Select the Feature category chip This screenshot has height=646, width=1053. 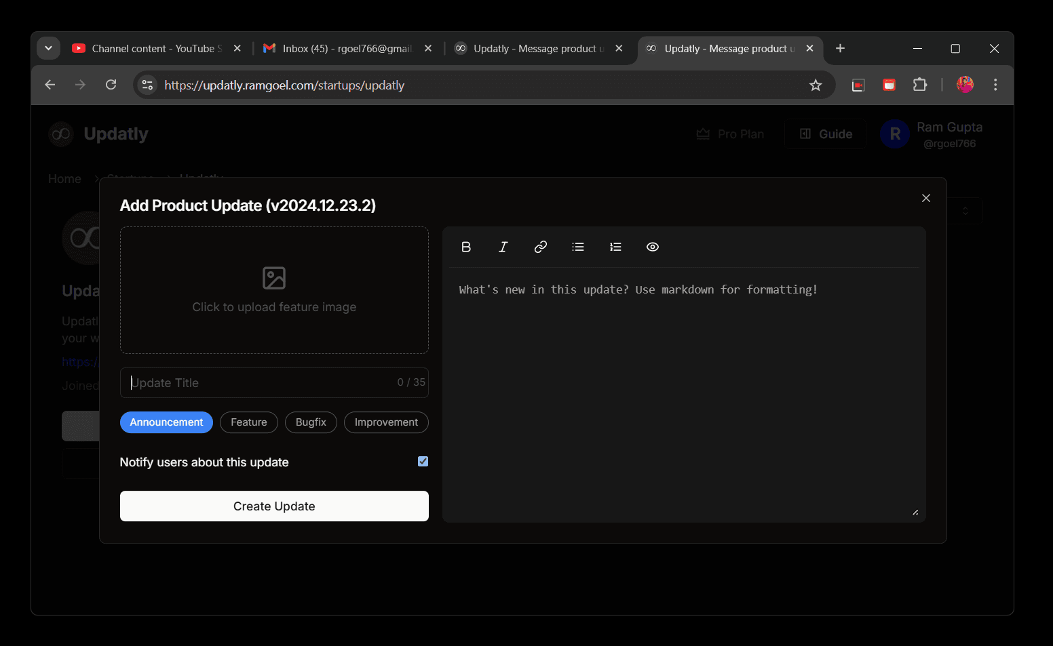coord(249,422)
